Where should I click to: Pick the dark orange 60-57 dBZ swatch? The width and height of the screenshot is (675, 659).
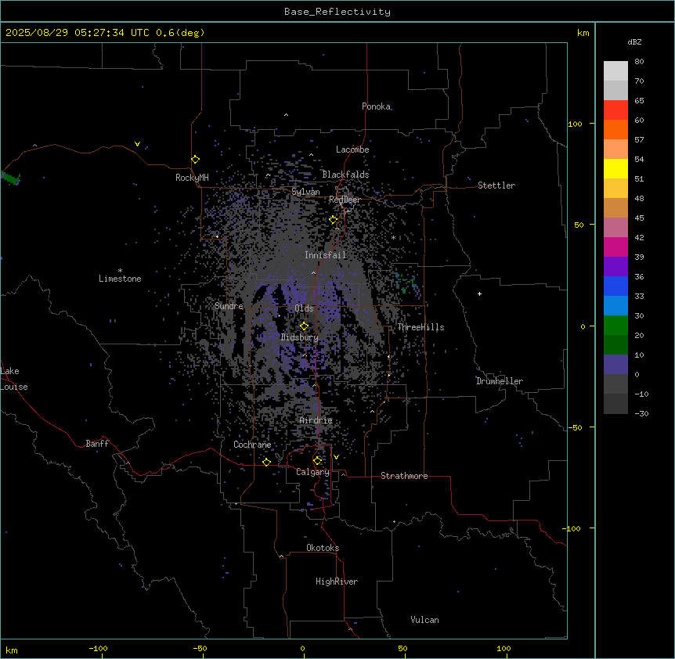click(x=615, y=129)
